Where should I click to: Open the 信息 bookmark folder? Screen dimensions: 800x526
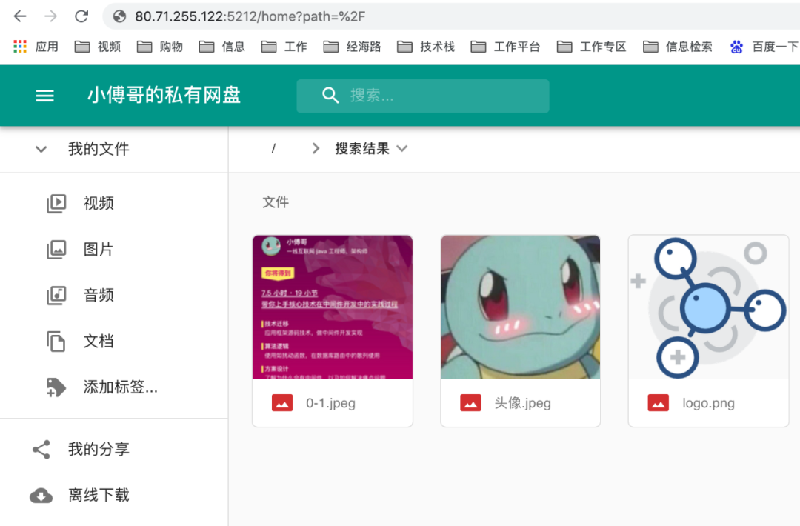pyautogui.click(x=222, y=47)
